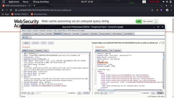Open the Burp menu in Burp Suite
The height and width of the screenshot is (98, 174).
pos(24,30)
